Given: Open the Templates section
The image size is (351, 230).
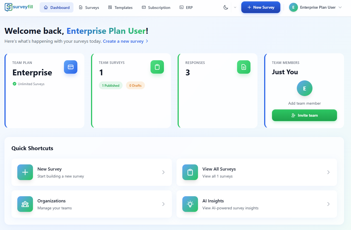Looking at the screenshot, I should coord(120,7).
